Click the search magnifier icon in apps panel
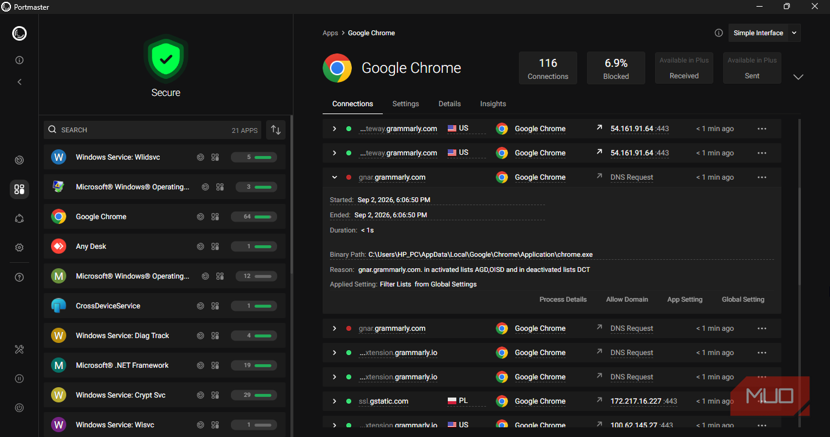The width and height of the screenshot is (830, 437). [x=53, y=130]
